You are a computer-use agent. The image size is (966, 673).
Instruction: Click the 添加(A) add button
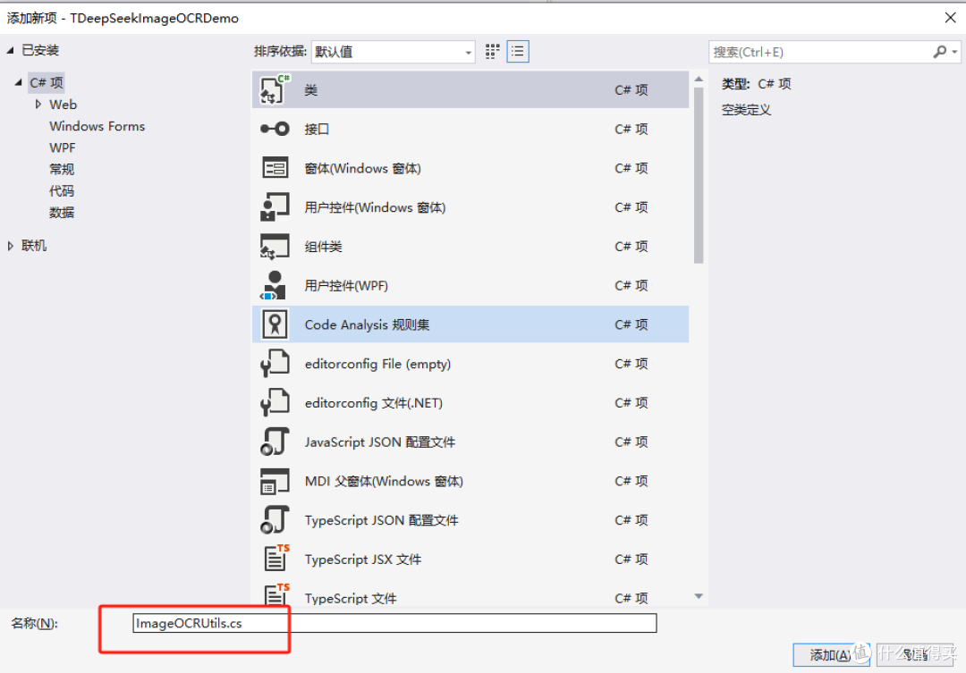pyautogui.click(x=831, y=654)
